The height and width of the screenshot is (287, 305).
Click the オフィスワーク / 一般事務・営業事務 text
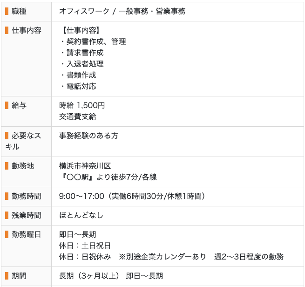[122, 11]
